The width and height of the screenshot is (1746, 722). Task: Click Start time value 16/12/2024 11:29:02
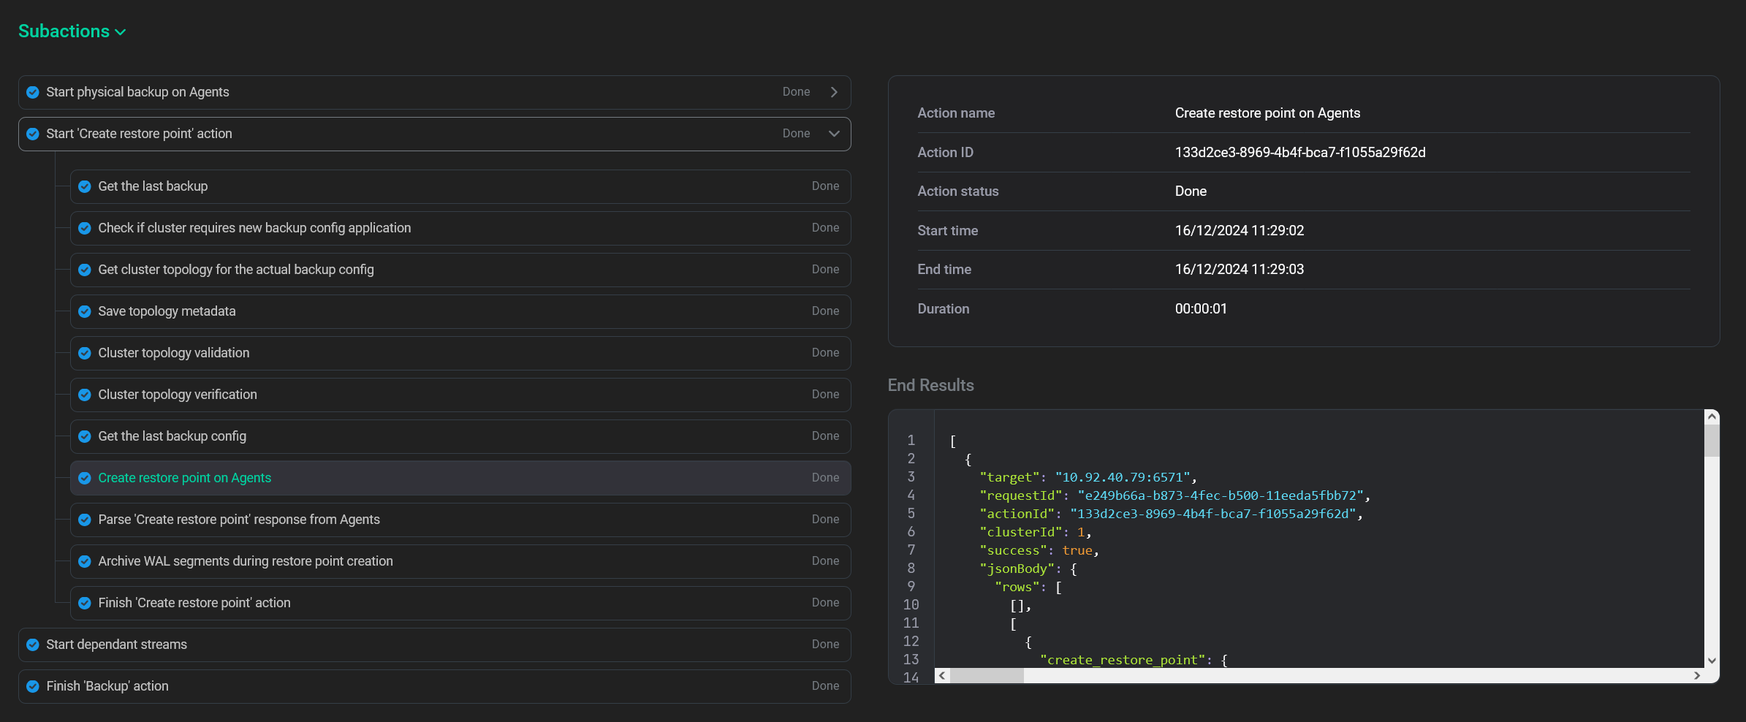[x=1240, y=231]
